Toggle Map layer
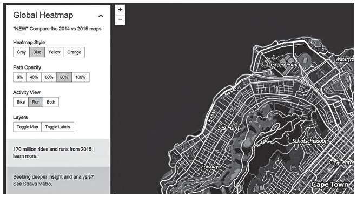 pyautogui.click(x=28, y=127)
